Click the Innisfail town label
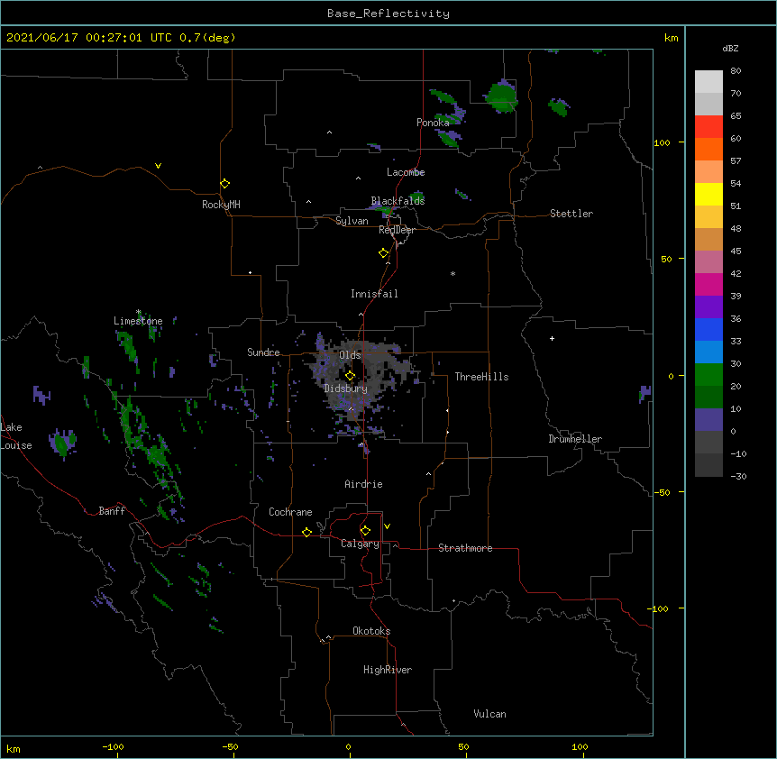 pyautogui.click(x=374, y=294)
